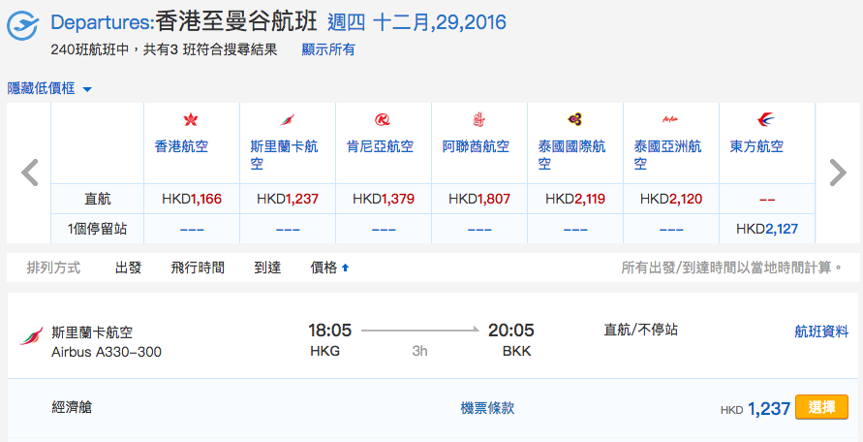
Task: Click the SriLankan Airlines logo in price table
Action: point(287,119)
